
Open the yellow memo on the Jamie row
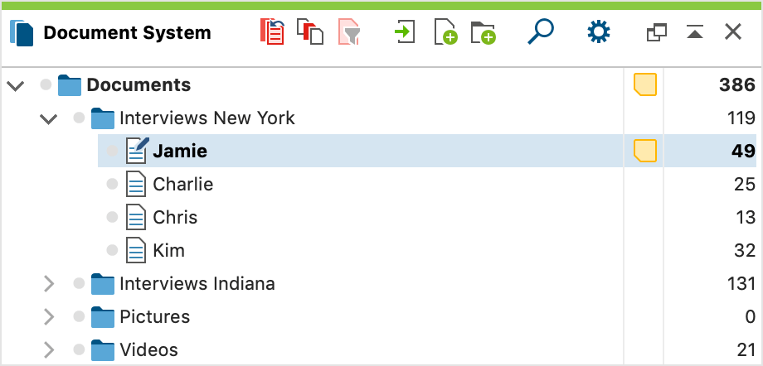pyautogui.click(x=644, y=151)
